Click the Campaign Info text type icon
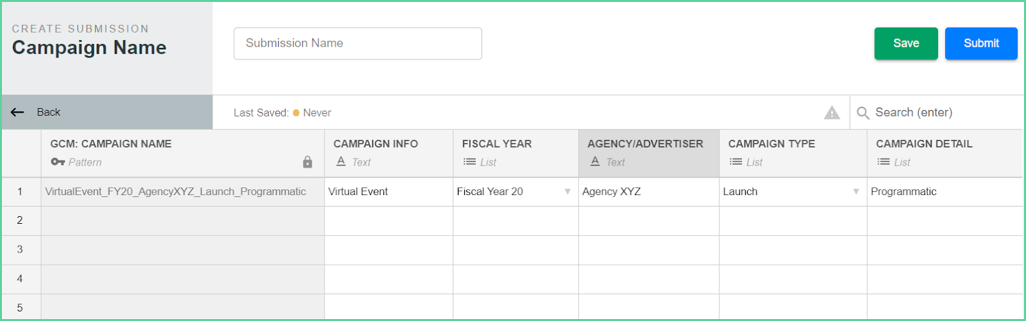 tap(341, 162)
